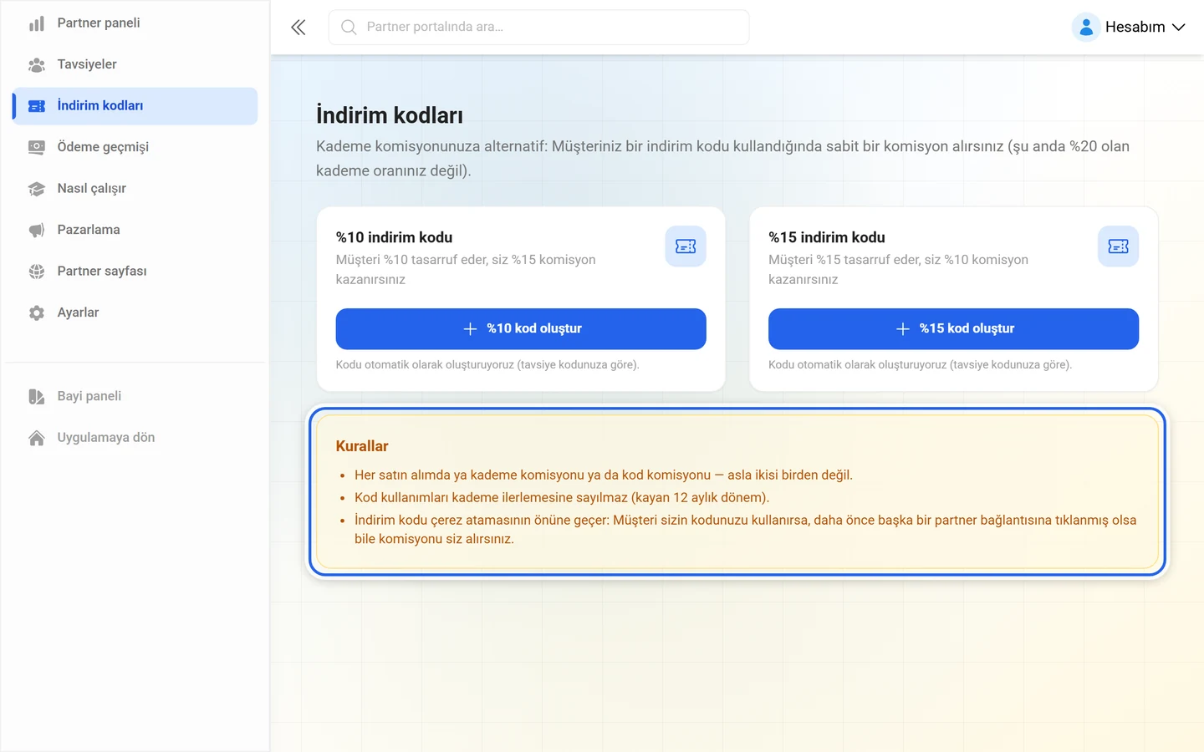This screenshot has width=1204, height=752.
Task: Click the Ödeme geçmişi money icon
Action: click(x=37, y=147)
